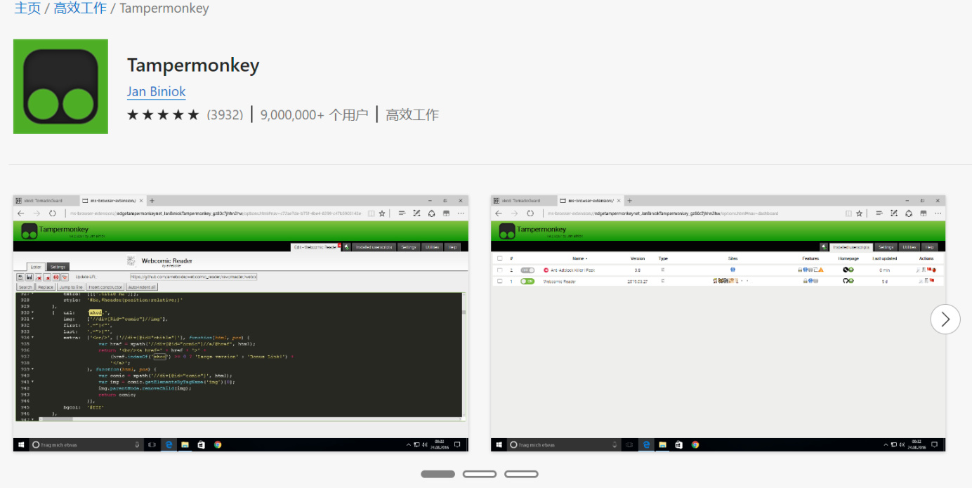Select the first filled carousel page indicator
Viewport: 972px width, 488px height.
point(438,474)
